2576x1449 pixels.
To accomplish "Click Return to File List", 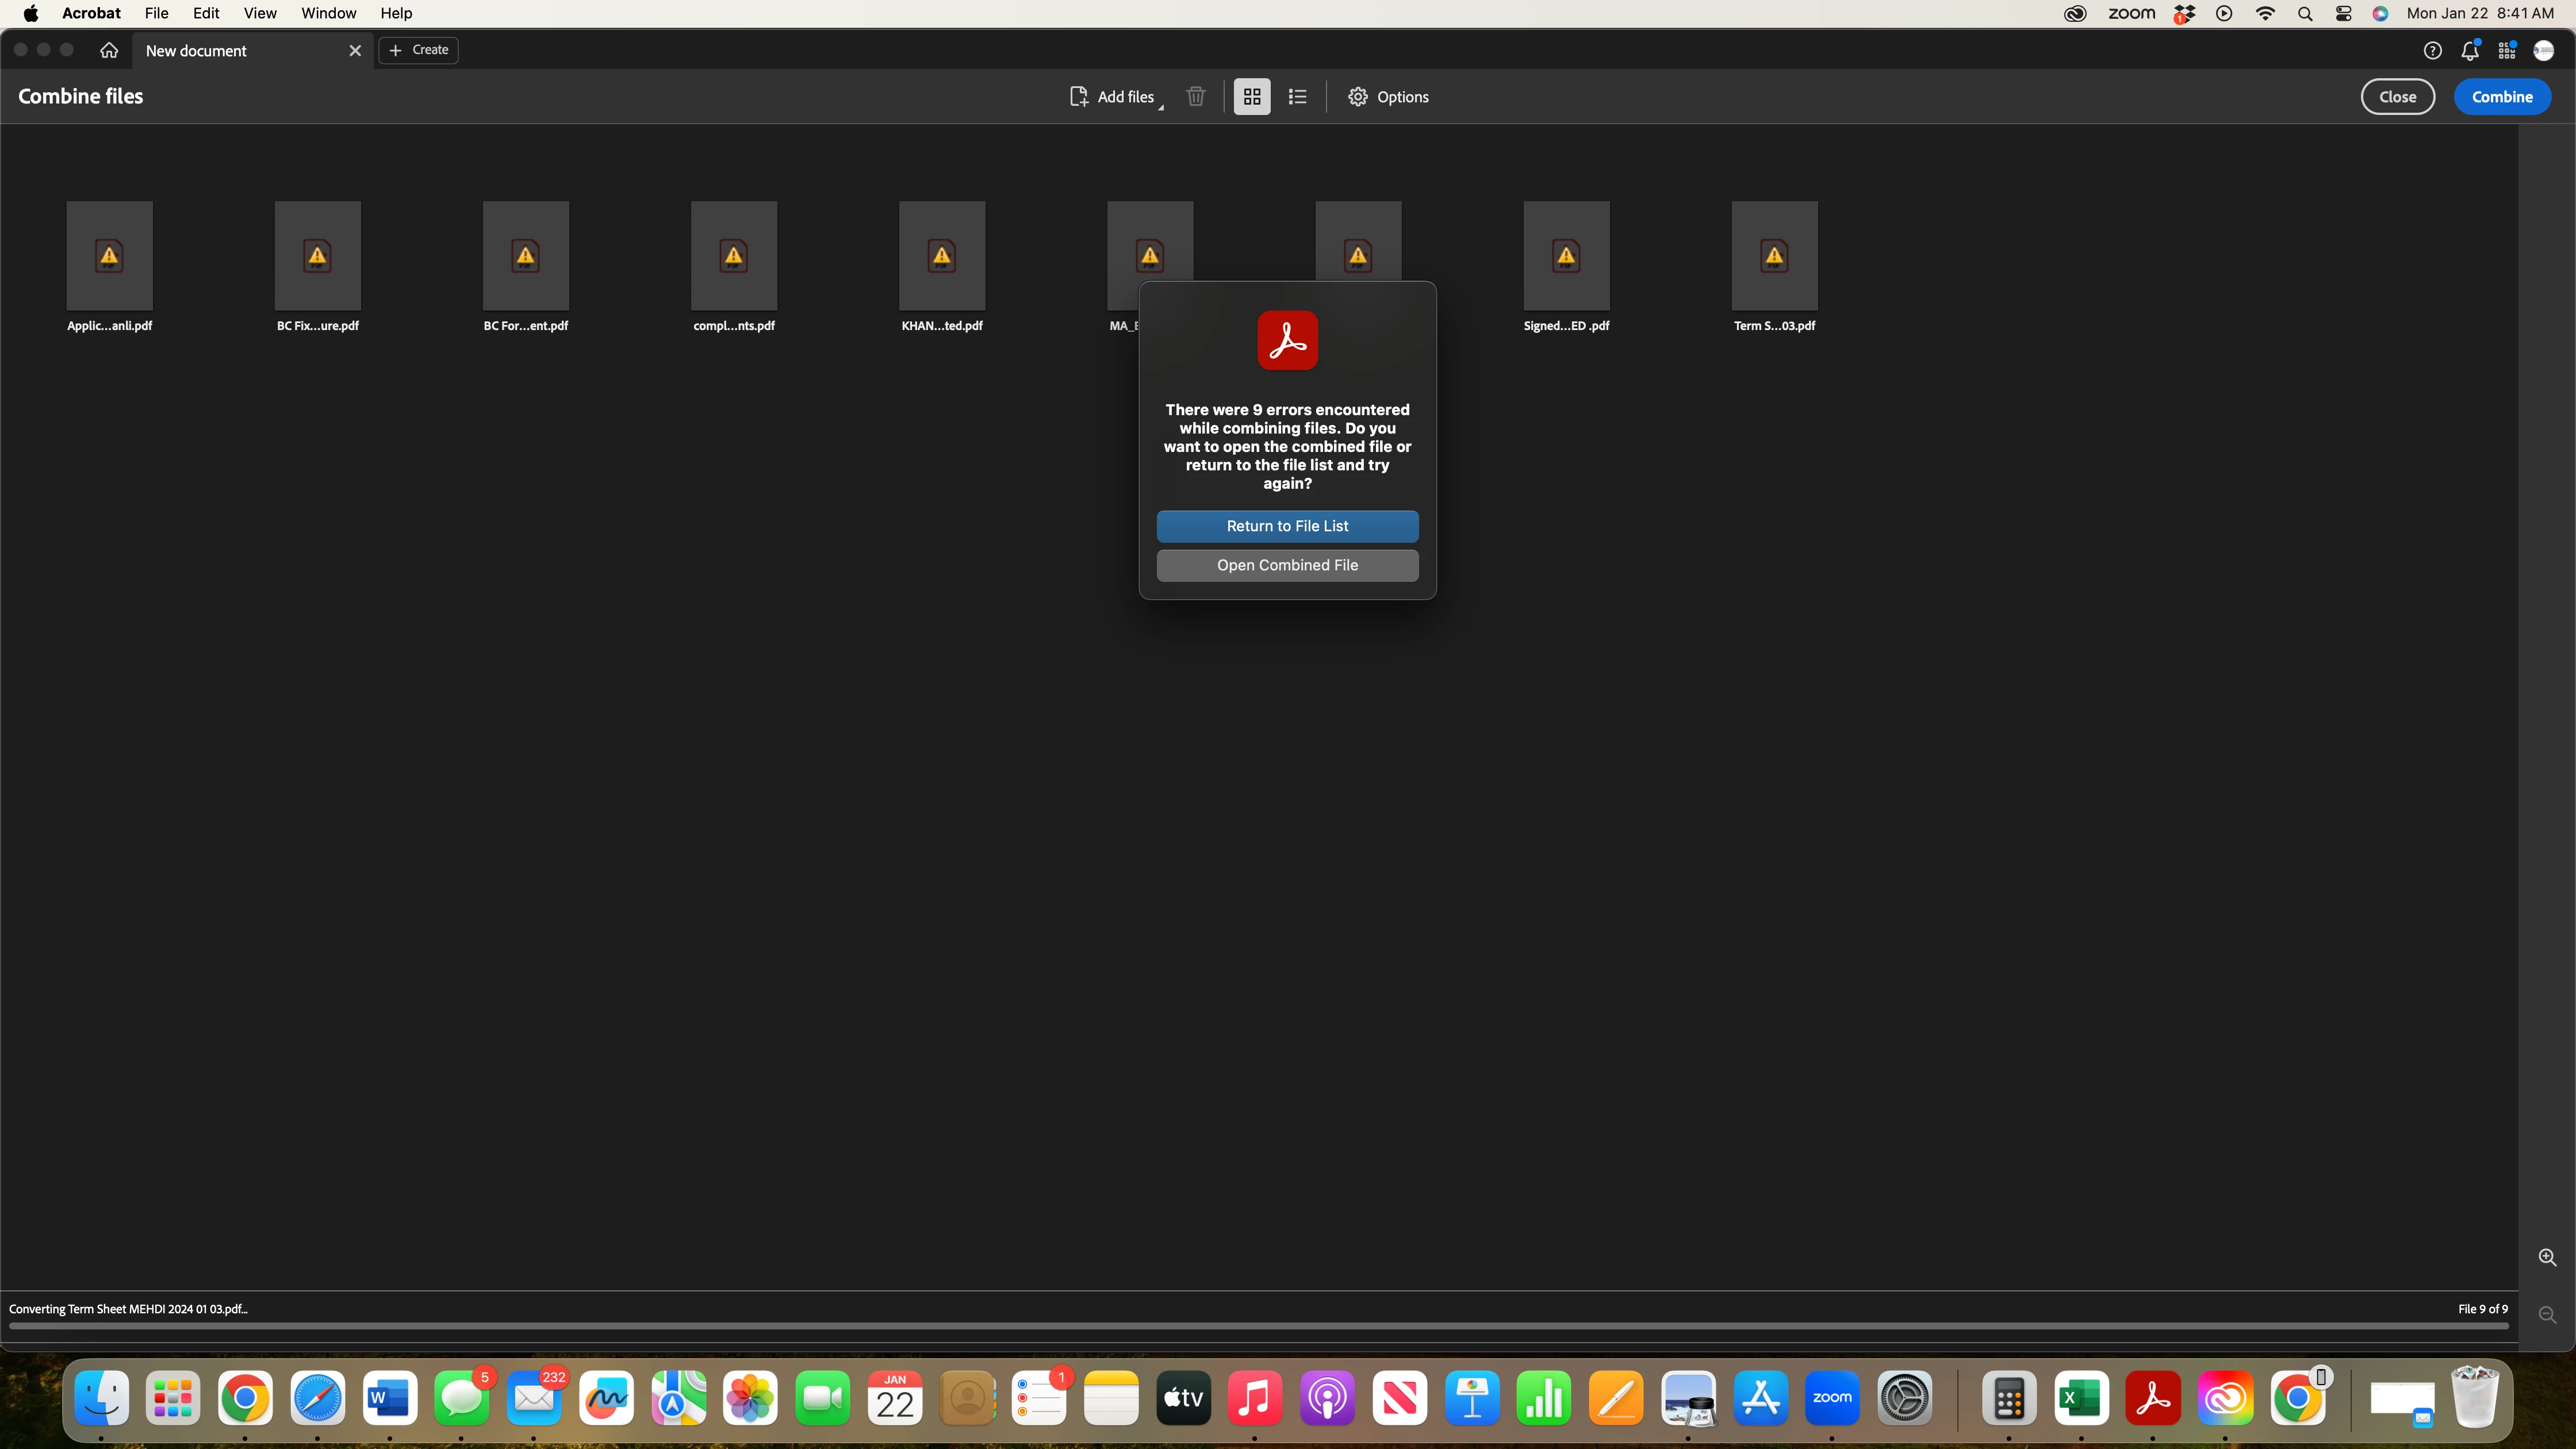I will point(1287,526).
